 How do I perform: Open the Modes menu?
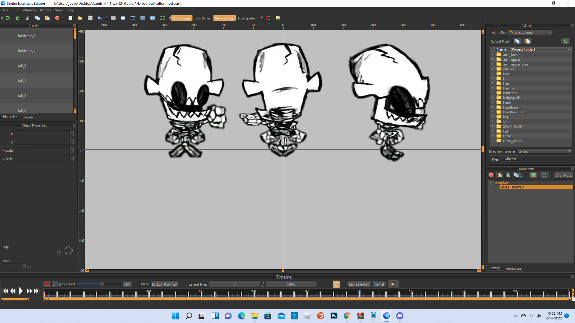point(46,10)
